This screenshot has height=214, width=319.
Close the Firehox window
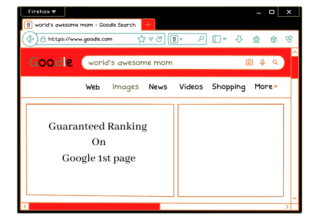point(289,12)
